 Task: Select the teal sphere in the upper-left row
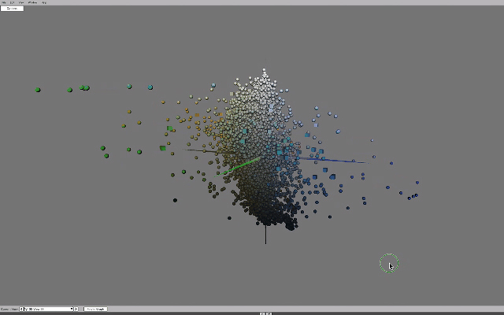129,86
